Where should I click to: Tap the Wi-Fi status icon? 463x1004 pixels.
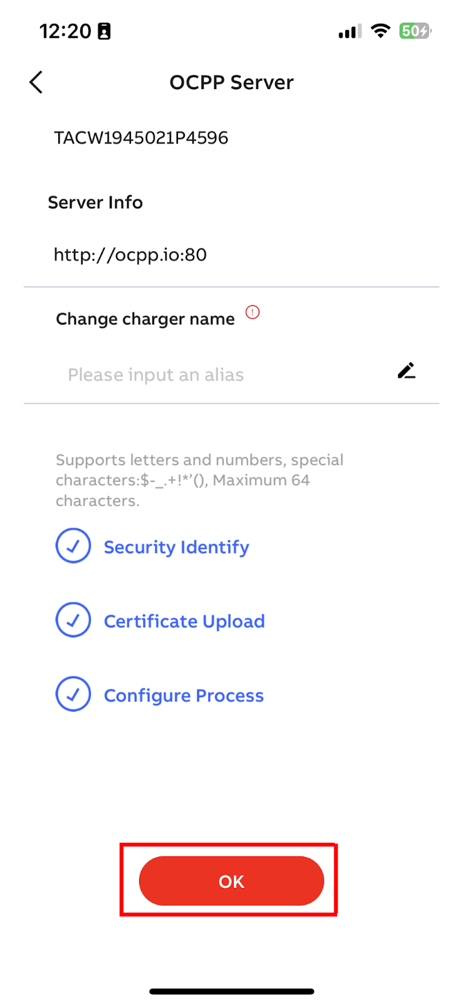[x=380, y=31]
